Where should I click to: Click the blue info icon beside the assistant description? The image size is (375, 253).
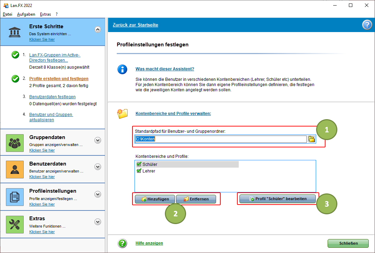tap(122, 69)
